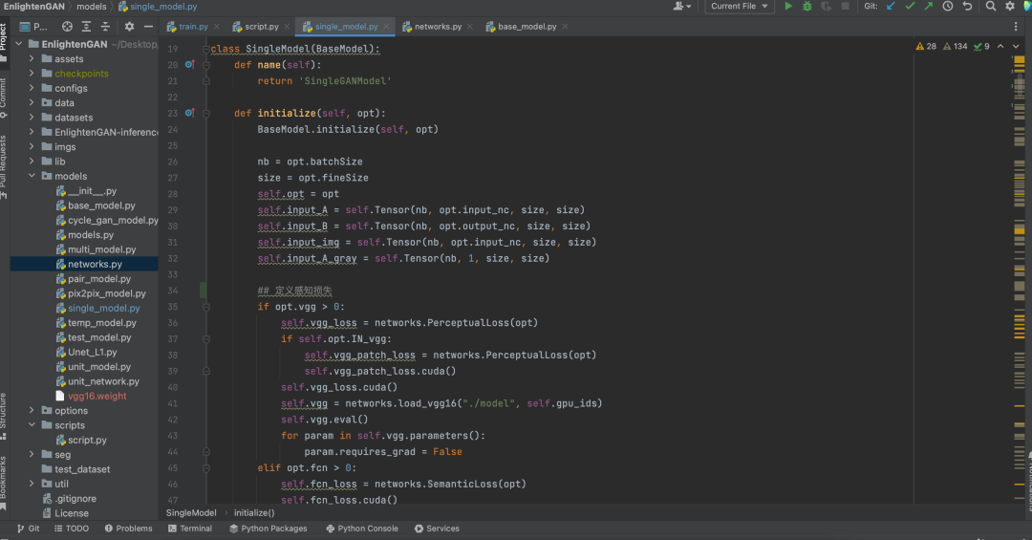1032x540 pixels.
Task: Open the editor tabs three-dot menu
Action: tap(1016, 27)
